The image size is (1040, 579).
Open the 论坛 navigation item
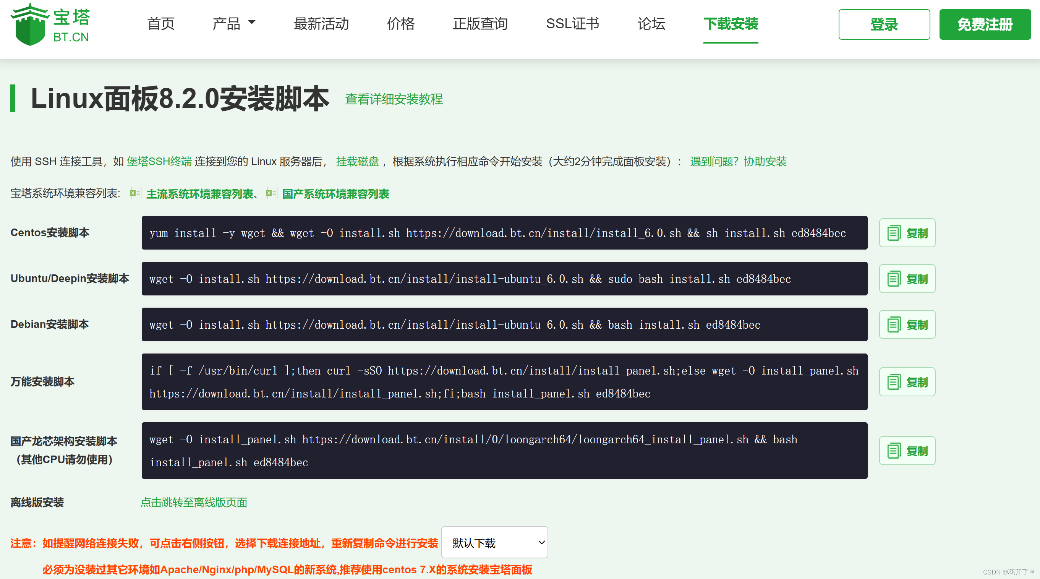point(651,23)
